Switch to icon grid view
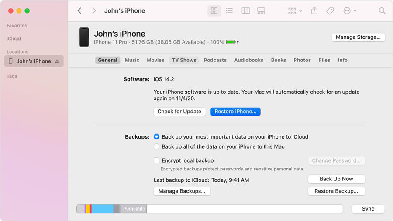The height and width of the screenshot is (221, 393). [214, 11]
